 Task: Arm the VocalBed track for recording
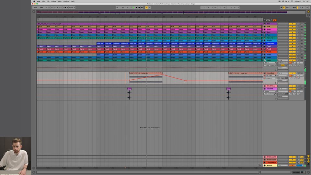[302, 73]
